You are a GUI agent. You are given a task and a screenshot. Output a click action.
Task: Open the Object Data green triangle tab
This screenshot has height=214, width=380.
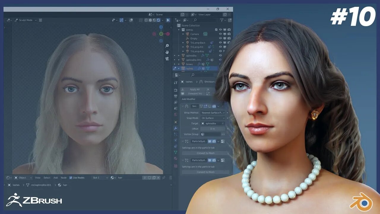[176, 152]
